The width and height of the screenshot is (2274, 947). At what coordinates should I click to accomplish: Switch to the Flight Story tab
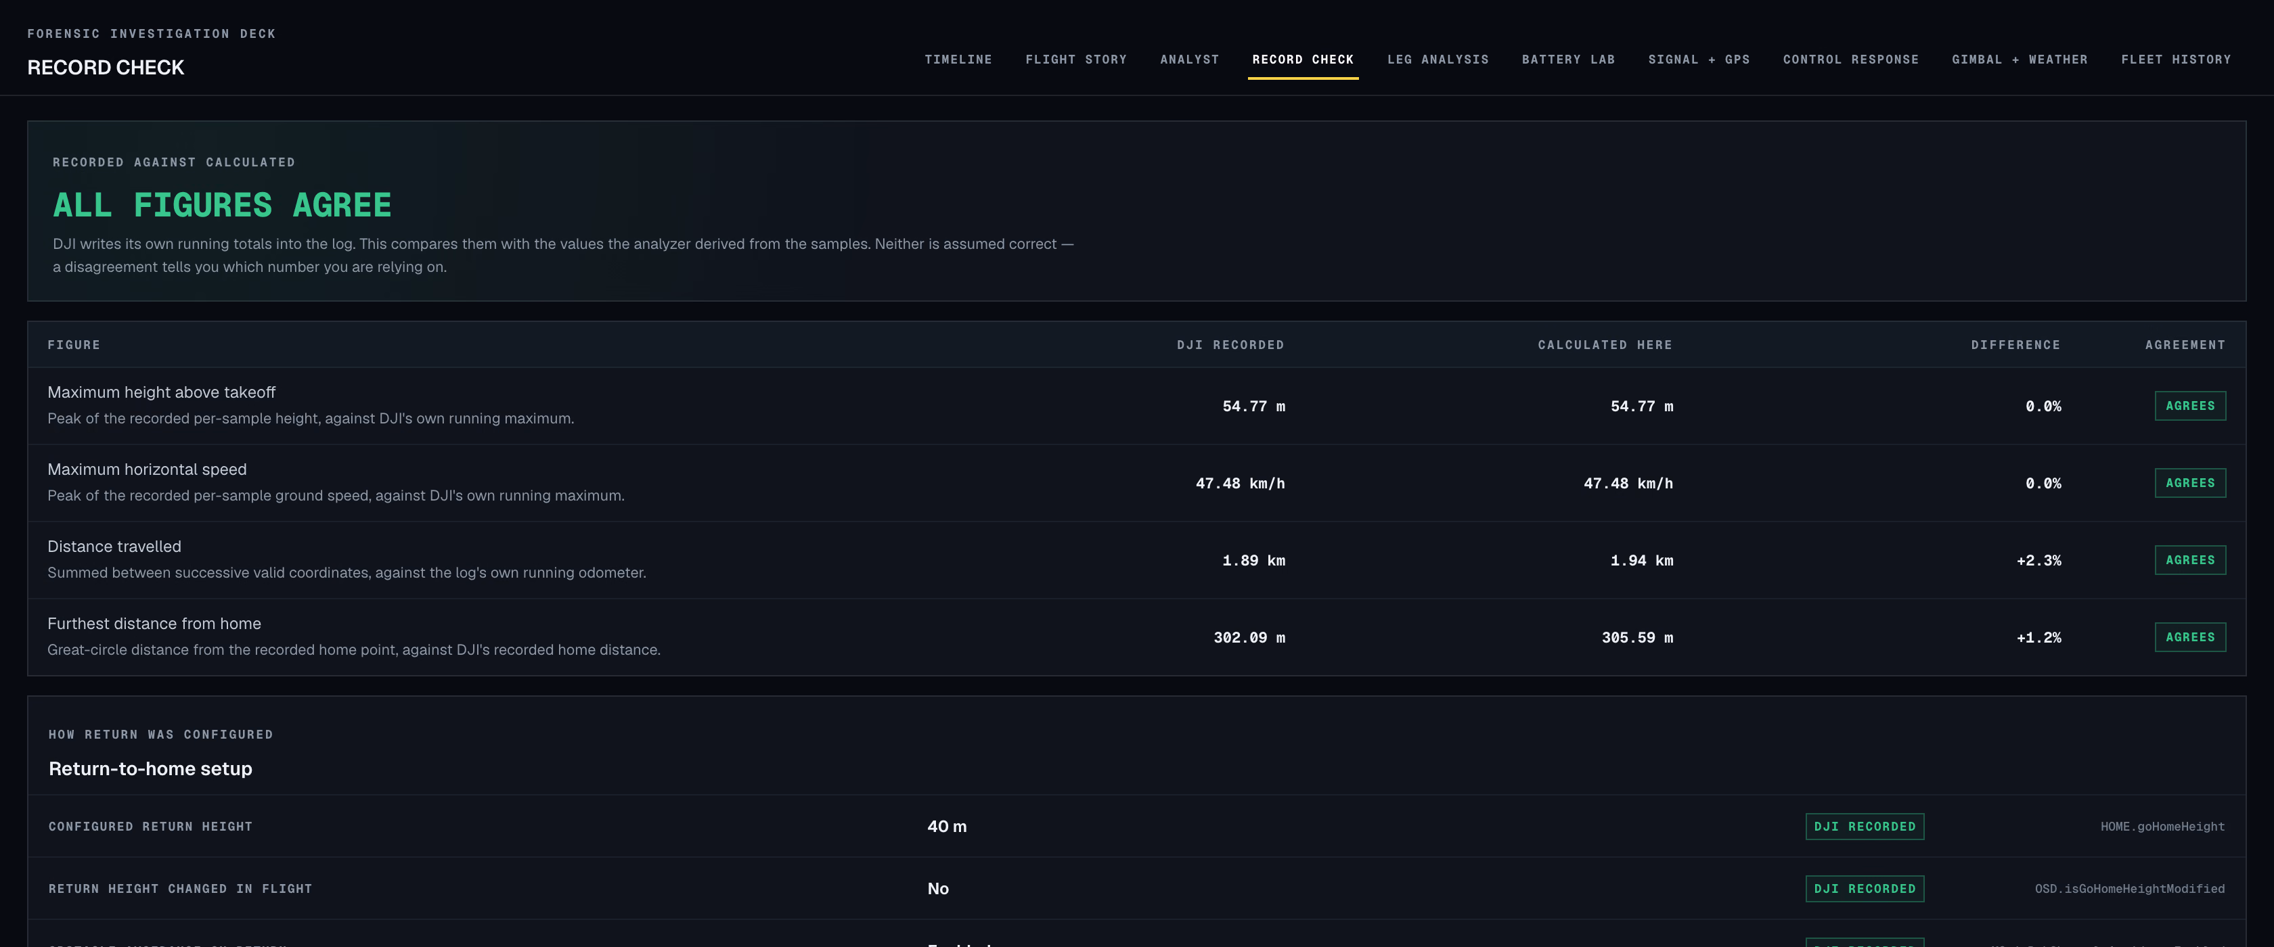(1076, 59)
